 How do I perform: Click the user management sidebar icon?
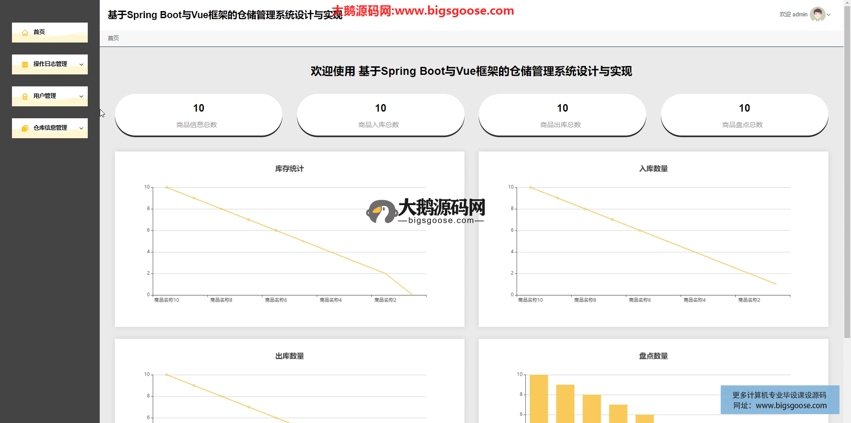[25, 96]
